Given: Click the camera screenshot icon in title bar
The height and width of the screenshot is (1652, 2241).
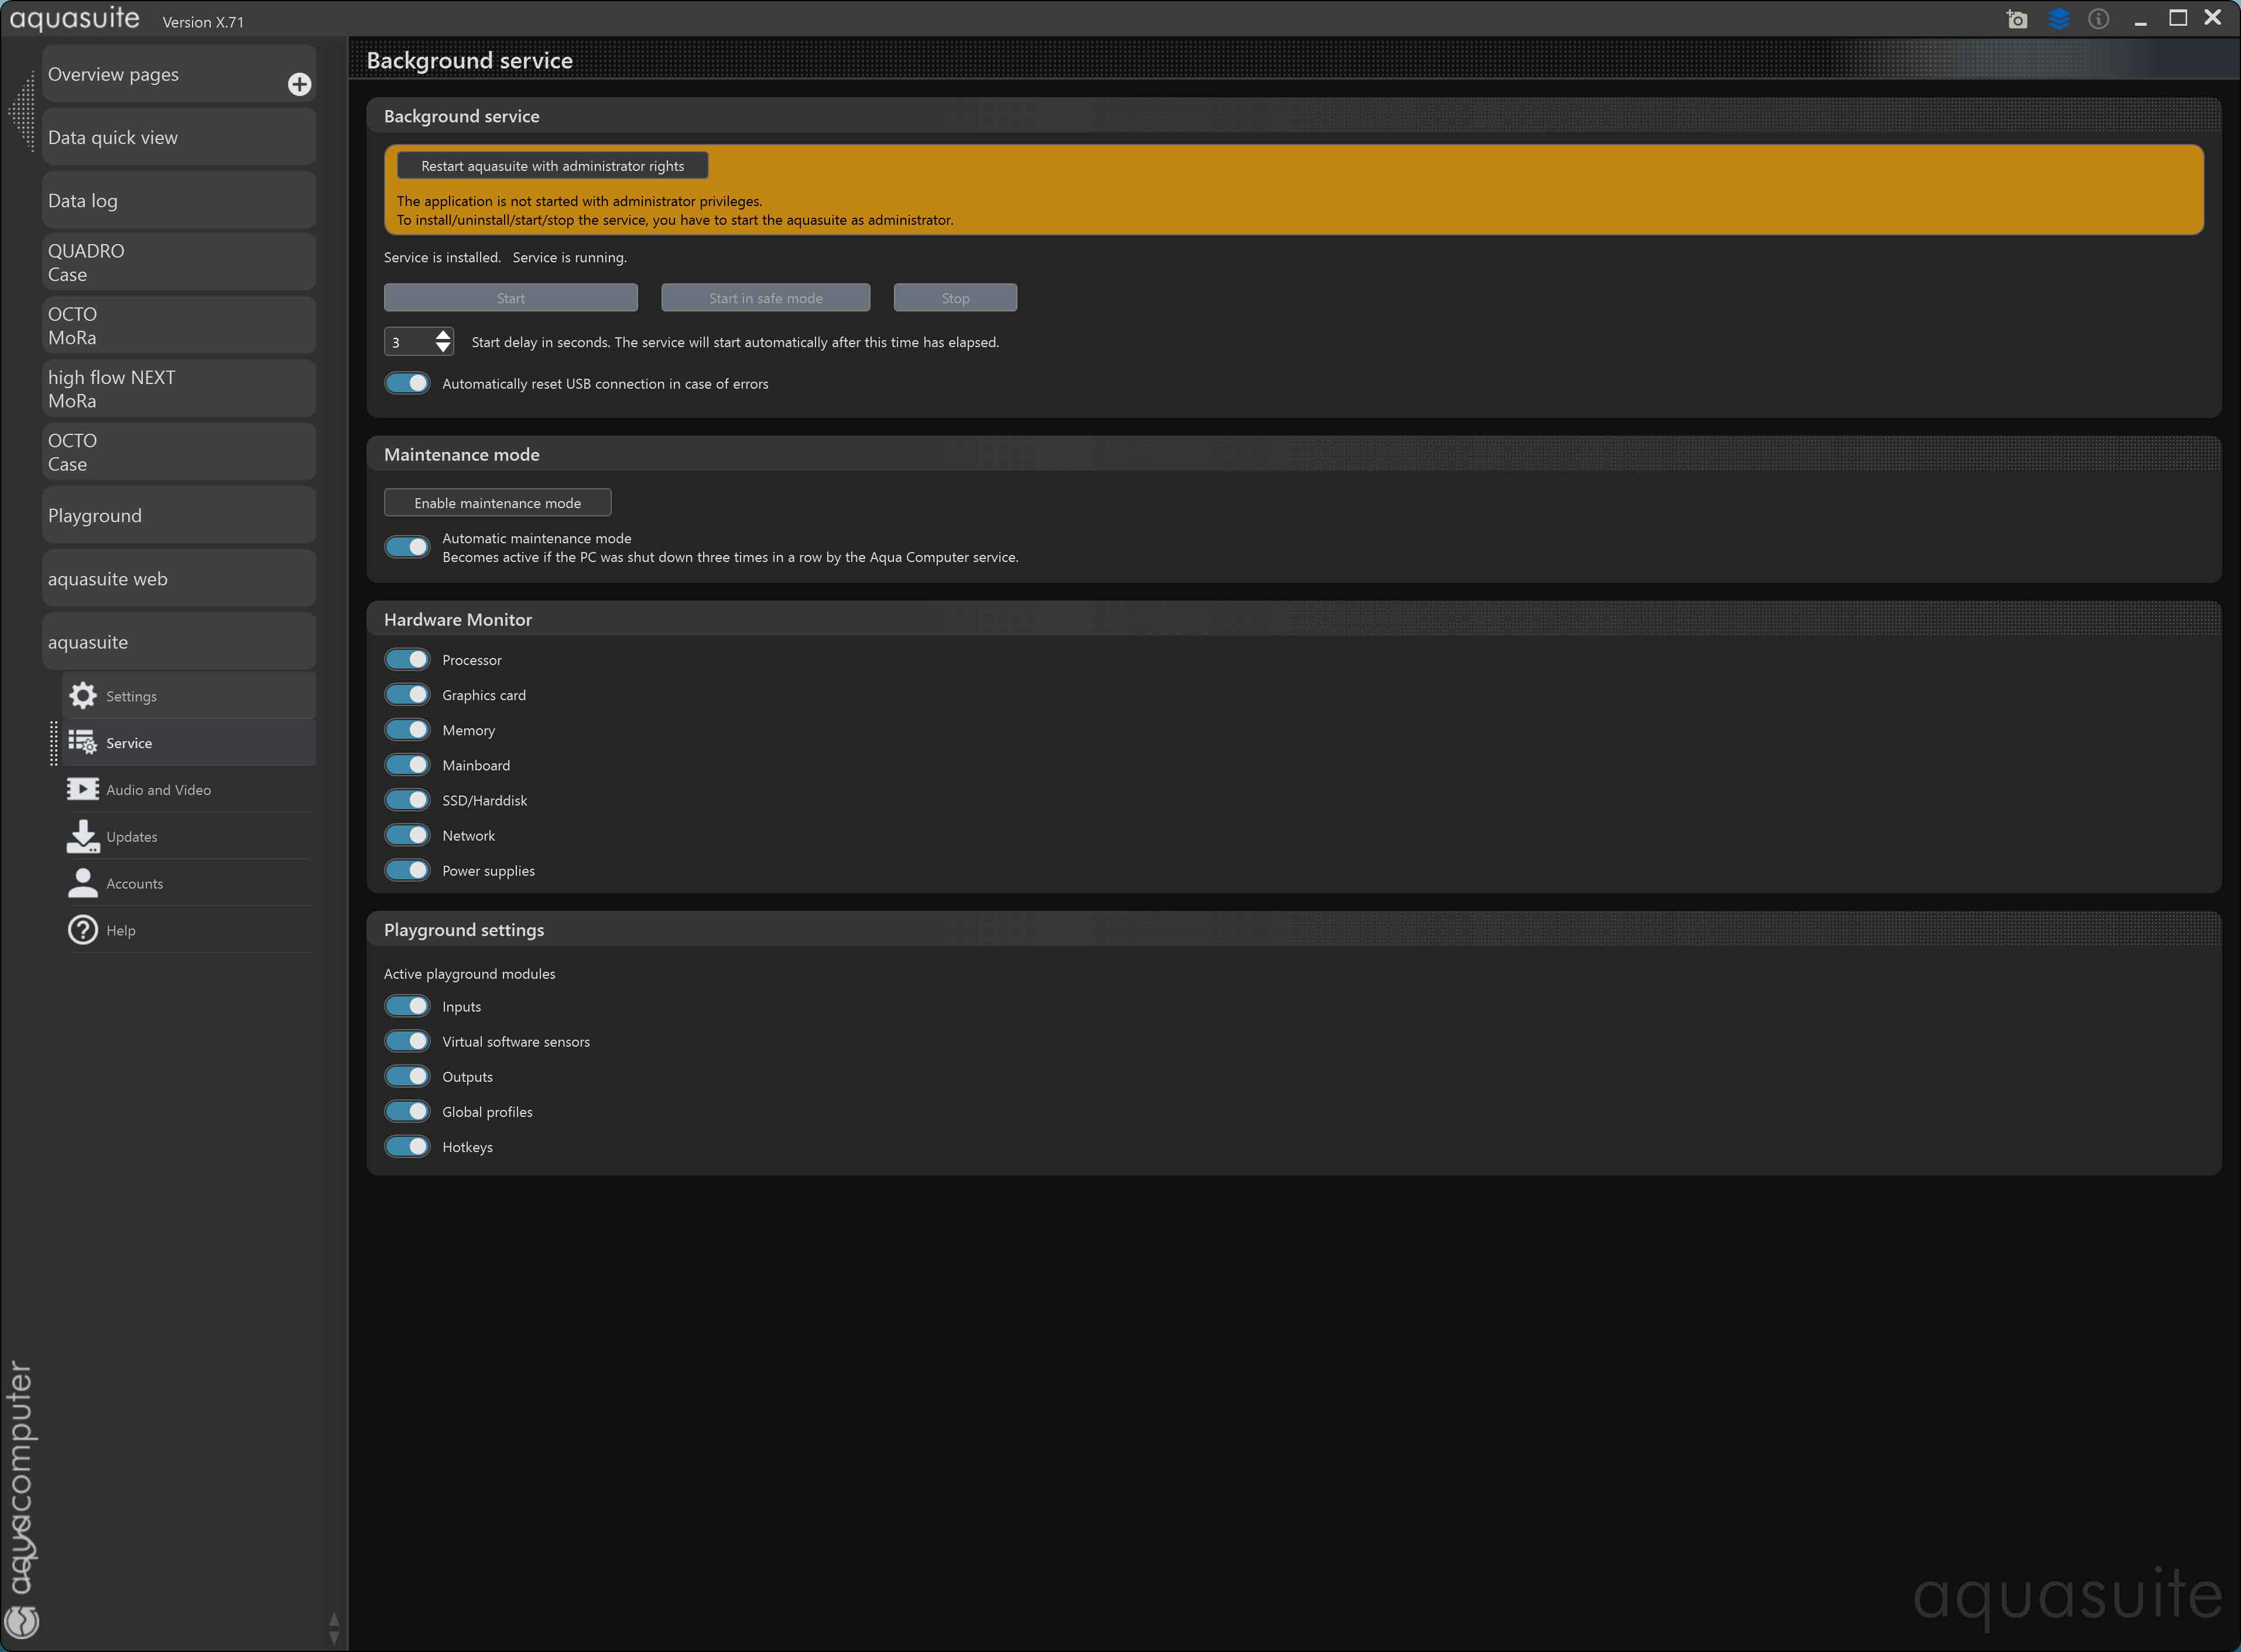Looking at the screenshot, I should [2017, 19].
